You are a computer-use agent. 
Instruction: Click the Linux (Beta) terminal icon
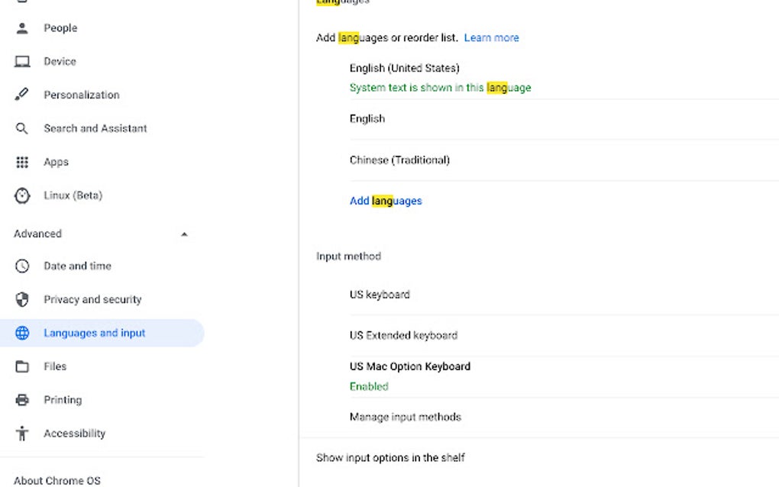pos(22,195)
